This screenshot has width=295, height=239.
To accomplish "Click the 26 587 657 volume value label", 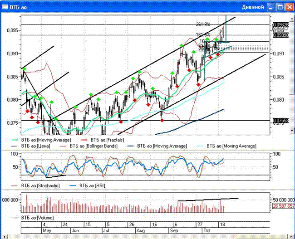I will point(284,206).
